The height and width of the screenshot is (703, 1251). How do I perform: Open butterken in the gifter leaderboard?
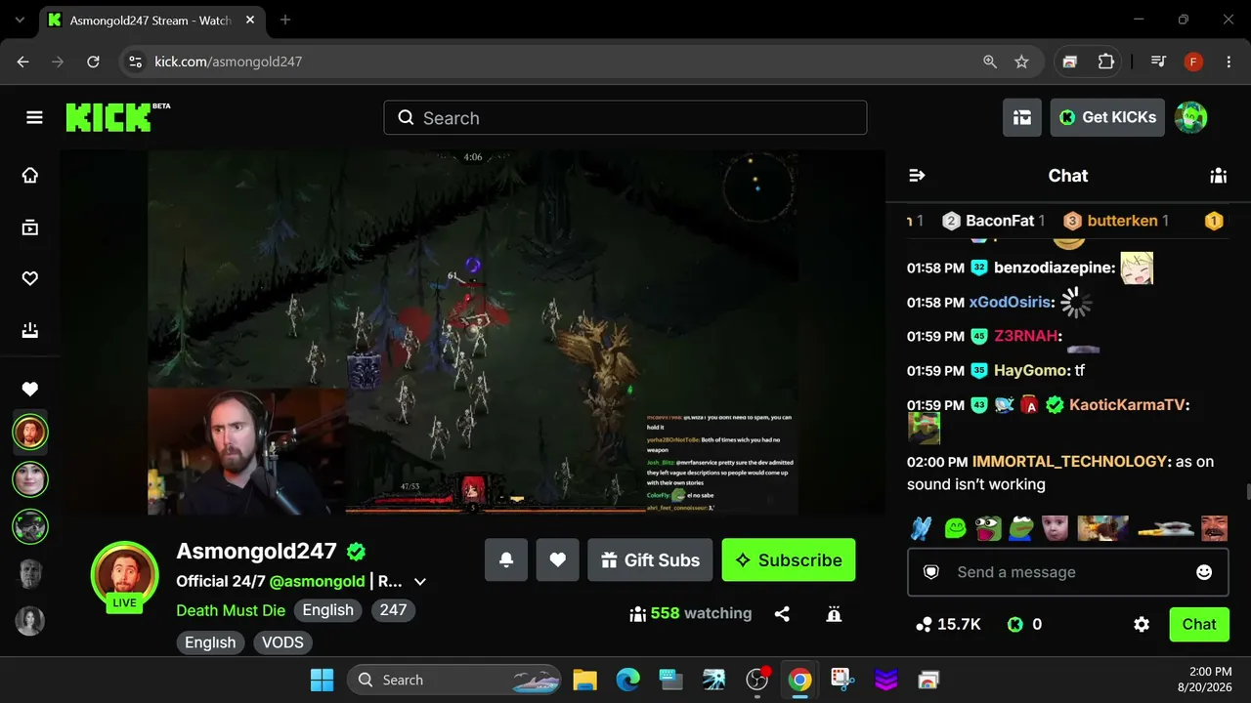(1116, 221)
